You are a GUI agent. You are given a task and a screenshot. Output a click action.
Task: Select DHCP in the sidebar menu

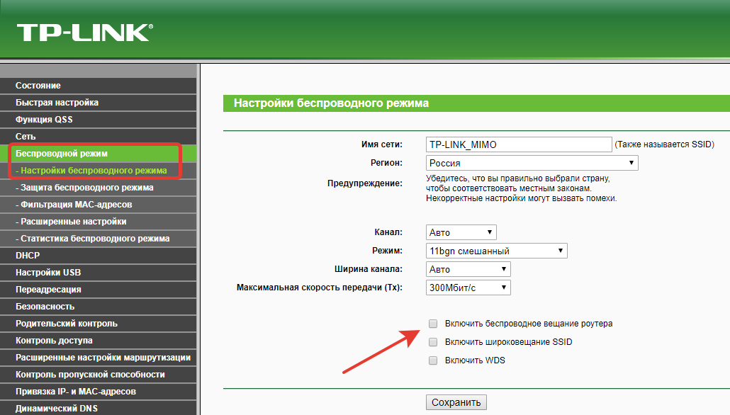28,256
